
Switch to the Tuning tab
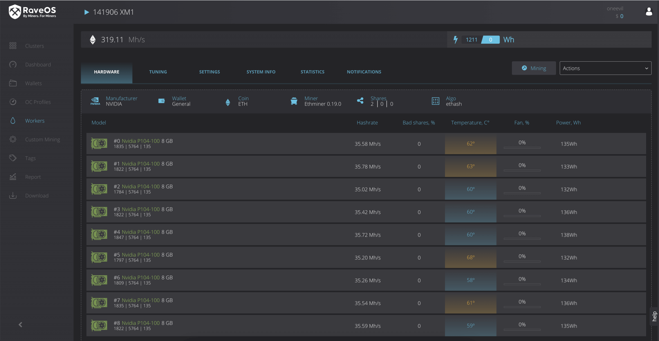[x=158, y=72]
